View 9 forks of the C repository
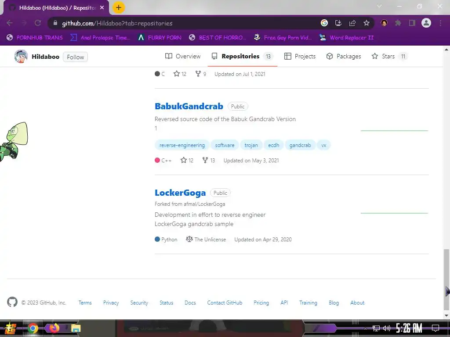Image resolution: width=450 pixels, height=337 pixels. [x=200, y=74]
